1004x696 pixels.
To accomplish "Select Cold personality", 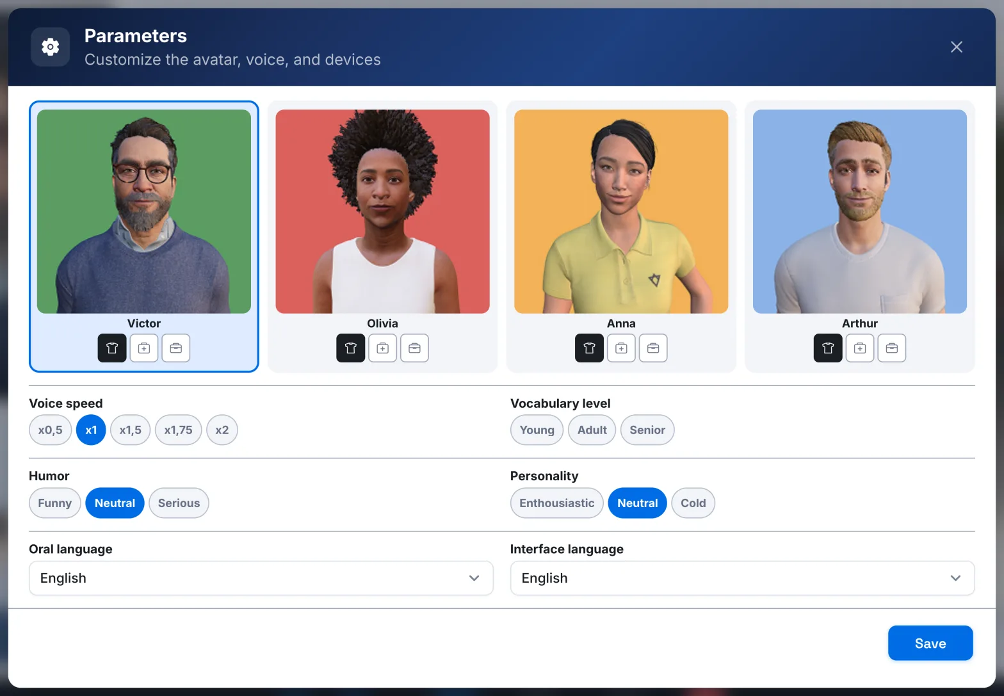I will 693,503.
